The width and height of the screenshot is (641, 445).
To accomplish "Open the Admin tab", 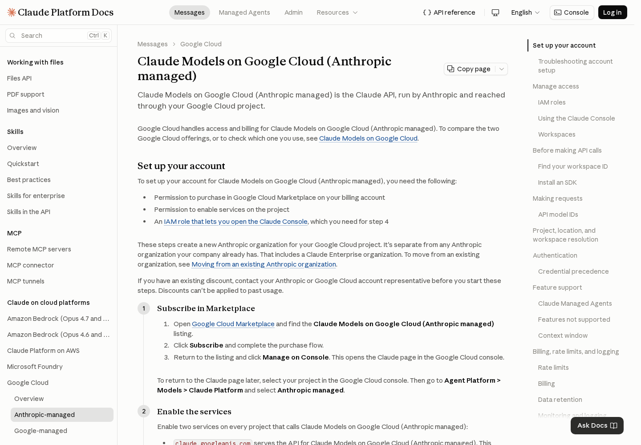I will click(x=293, y=12).
